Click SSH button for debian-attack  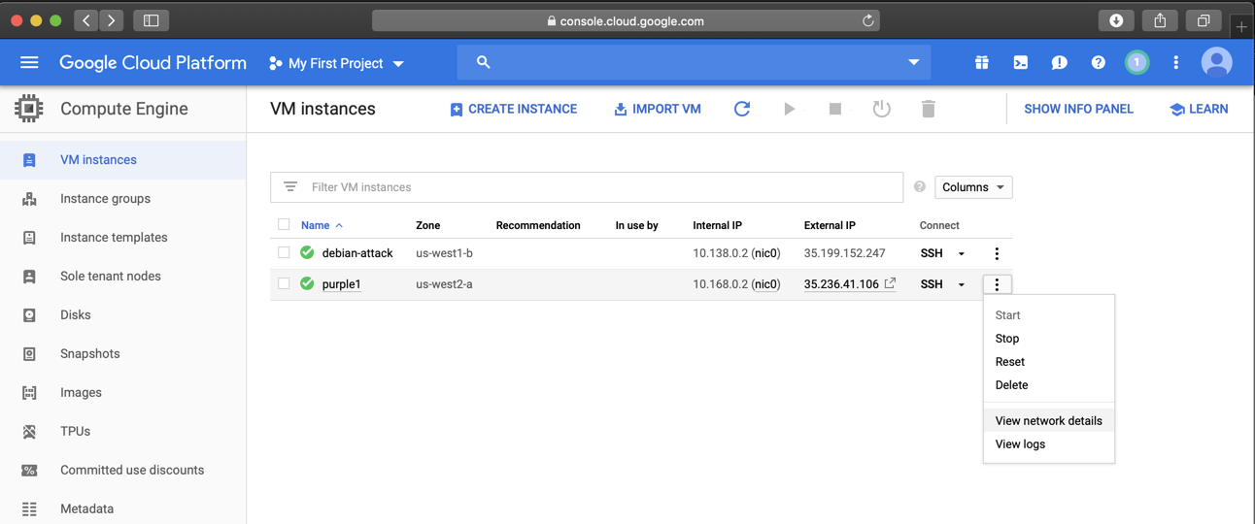pyautogui.click(x=932, y=253)
